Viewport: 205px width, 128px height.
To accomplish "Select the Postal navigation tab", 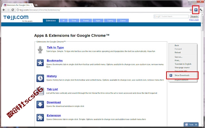I will point(86,20).
